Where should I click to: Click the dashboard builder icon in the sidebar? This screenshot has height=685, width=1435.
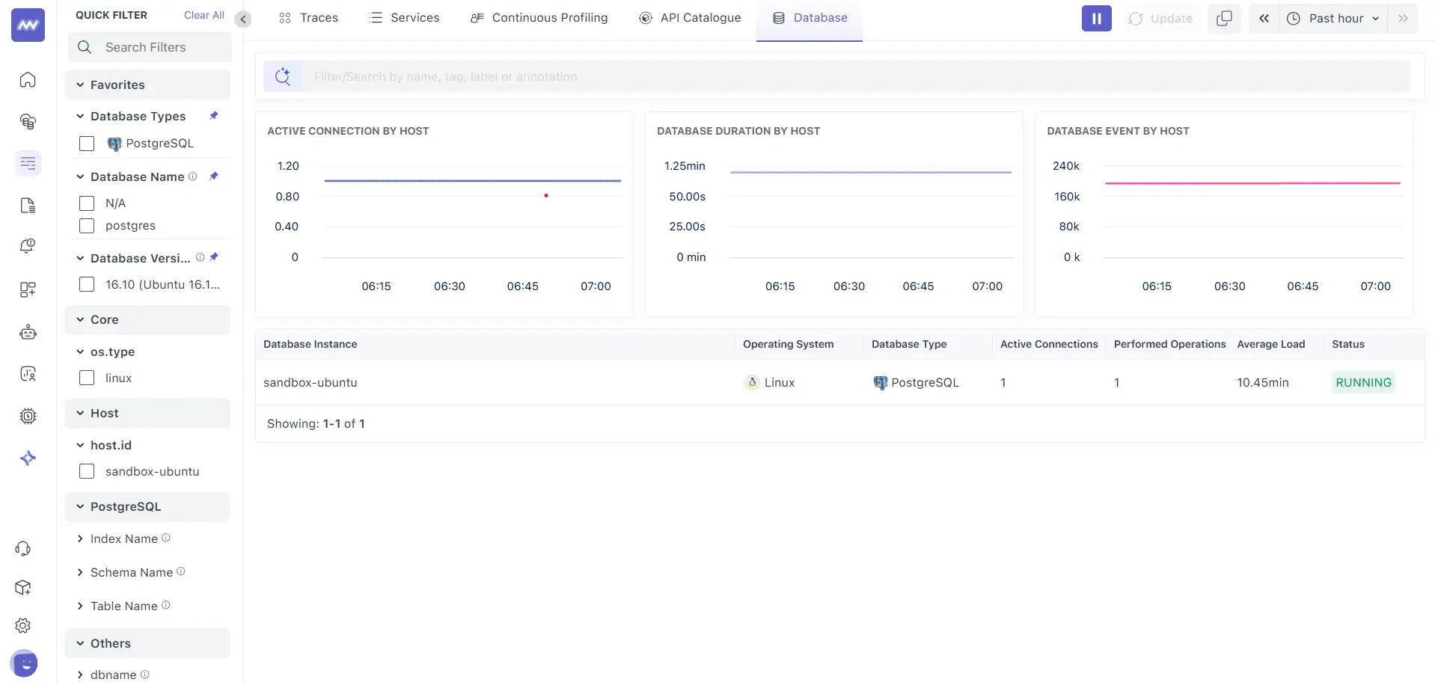click(x=28, y=290)
